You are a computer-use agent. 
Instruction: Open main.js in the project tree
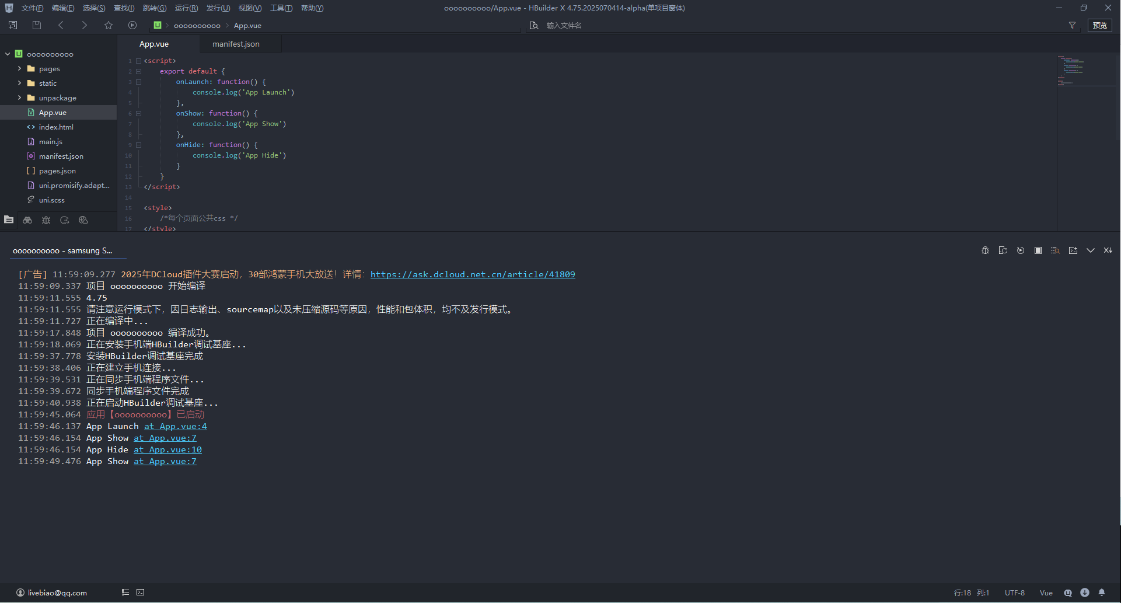coord(51,141)
